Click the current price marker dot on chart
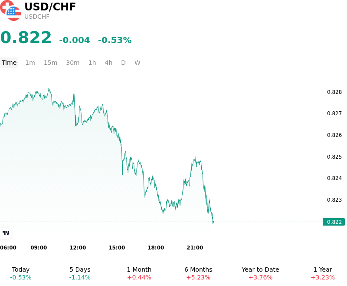 213,222
